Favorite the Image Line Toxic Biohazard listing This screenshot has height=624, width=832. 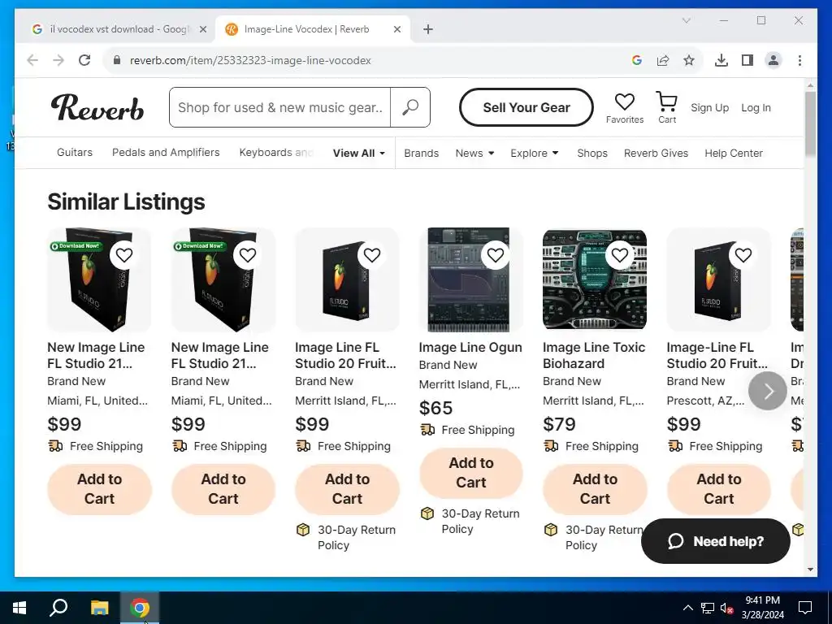click(620, 255)
